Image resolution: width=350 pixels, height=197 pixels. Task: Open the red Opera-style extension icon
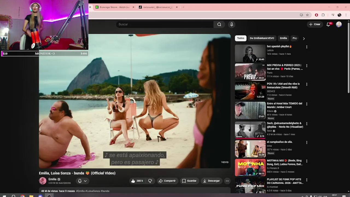316,15
